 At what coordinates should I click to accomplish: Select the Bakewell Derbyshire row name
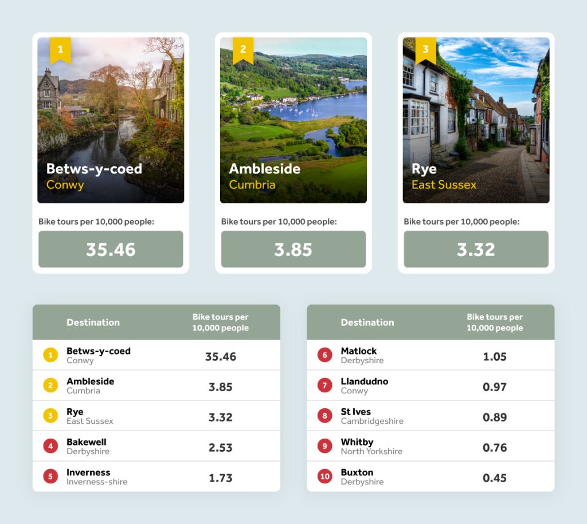tap(87, 446)
